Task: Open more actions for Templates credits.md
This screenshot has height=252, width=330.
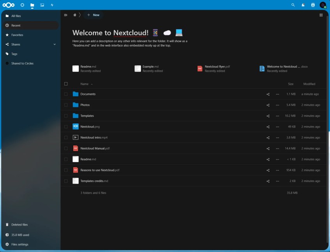Action: [277, 181]
